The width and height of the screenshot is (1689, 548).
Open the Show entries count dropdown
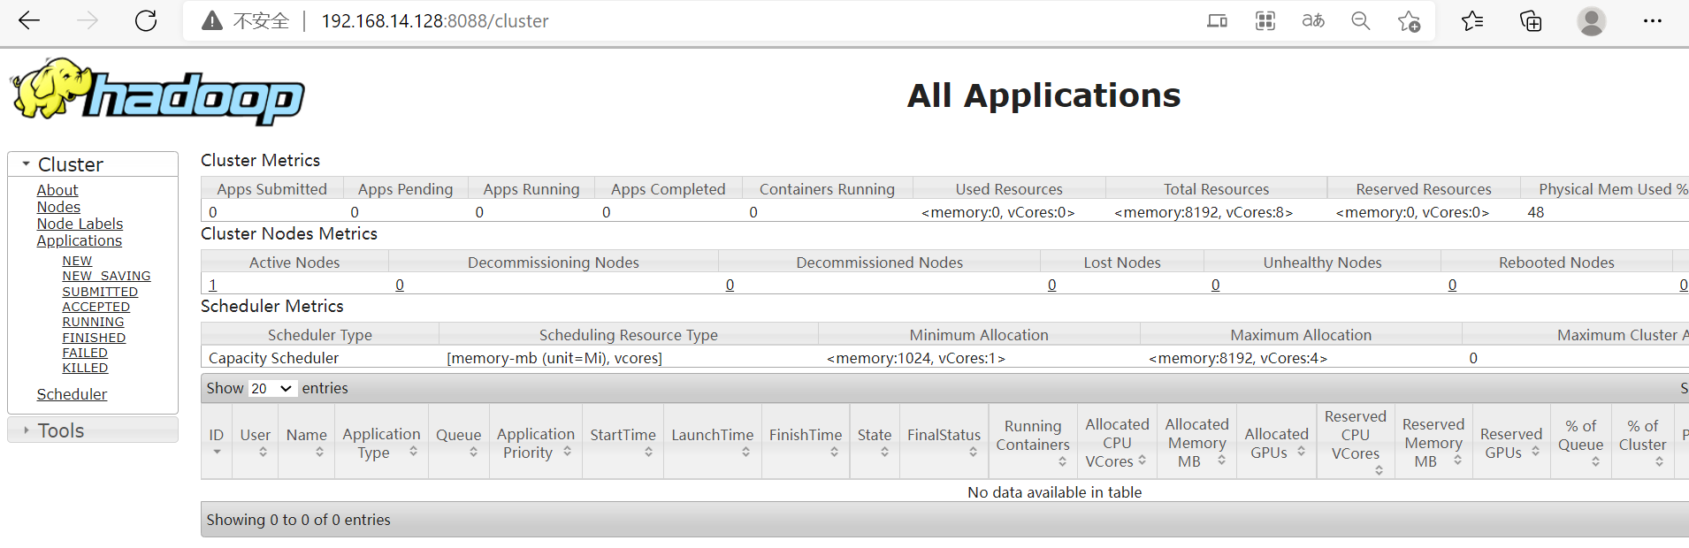coord(271,388)
